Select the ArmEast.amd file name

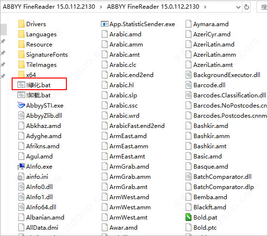coord(128,136)
